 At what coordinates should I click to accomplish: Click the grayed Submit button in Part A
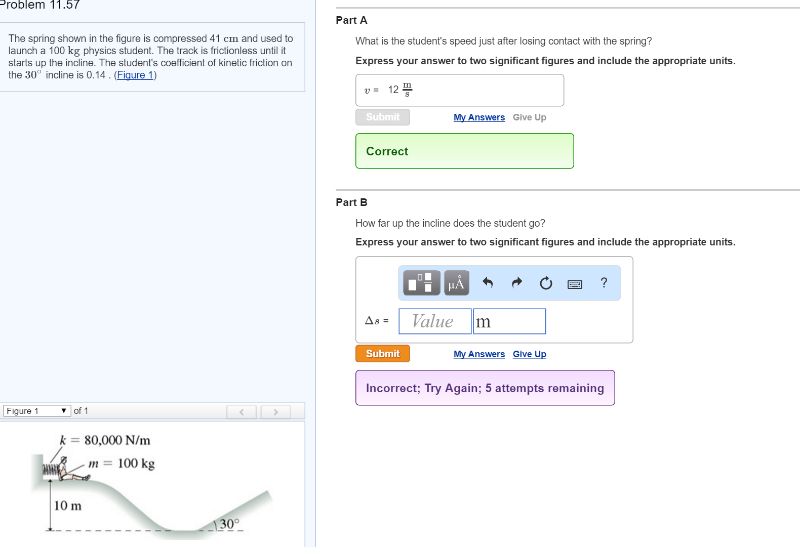(382, 117)
